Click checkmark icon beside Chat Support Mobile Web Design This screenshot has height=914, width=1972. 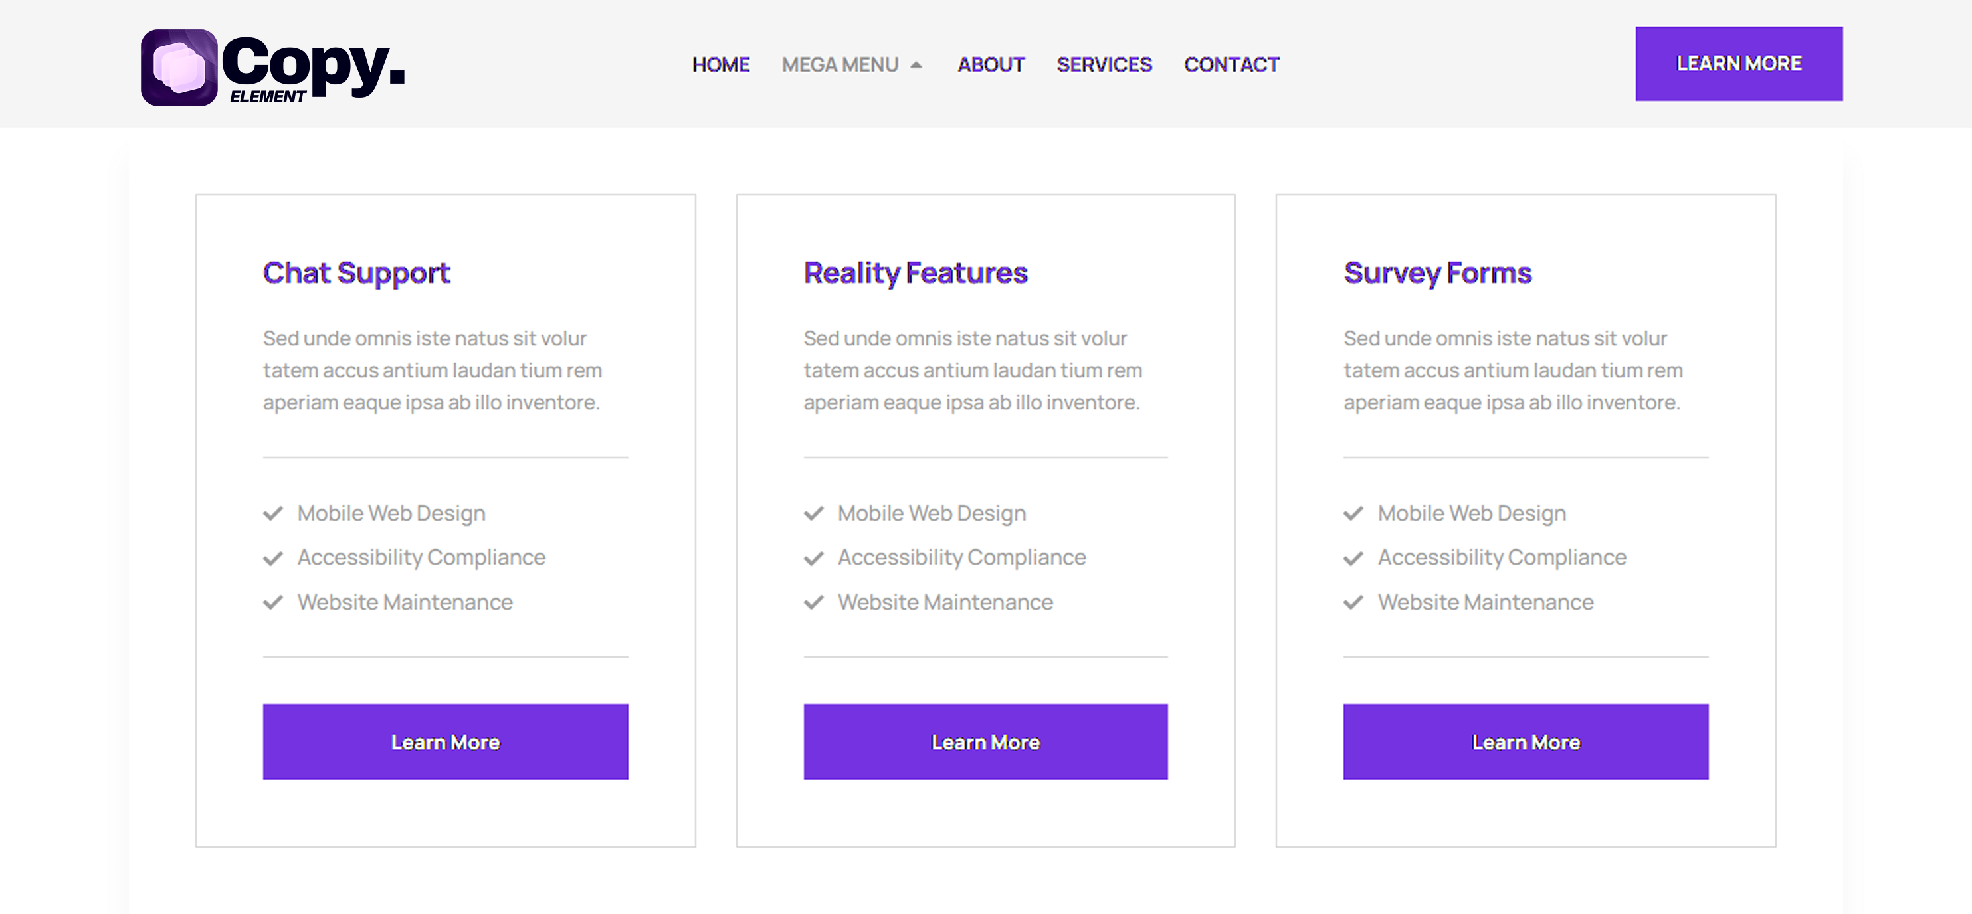pos(273,513)
